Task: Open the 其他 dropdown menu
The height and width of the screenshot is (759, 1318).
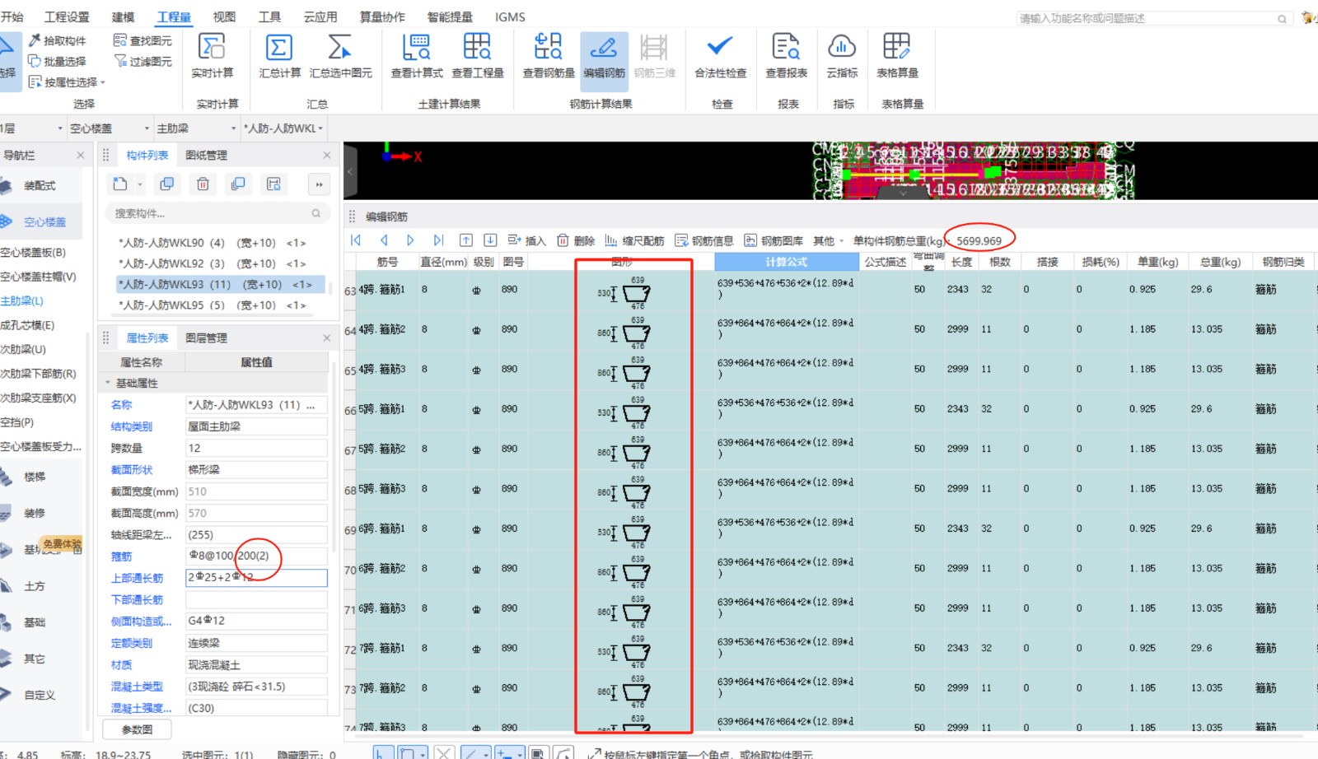Action: 828,240
